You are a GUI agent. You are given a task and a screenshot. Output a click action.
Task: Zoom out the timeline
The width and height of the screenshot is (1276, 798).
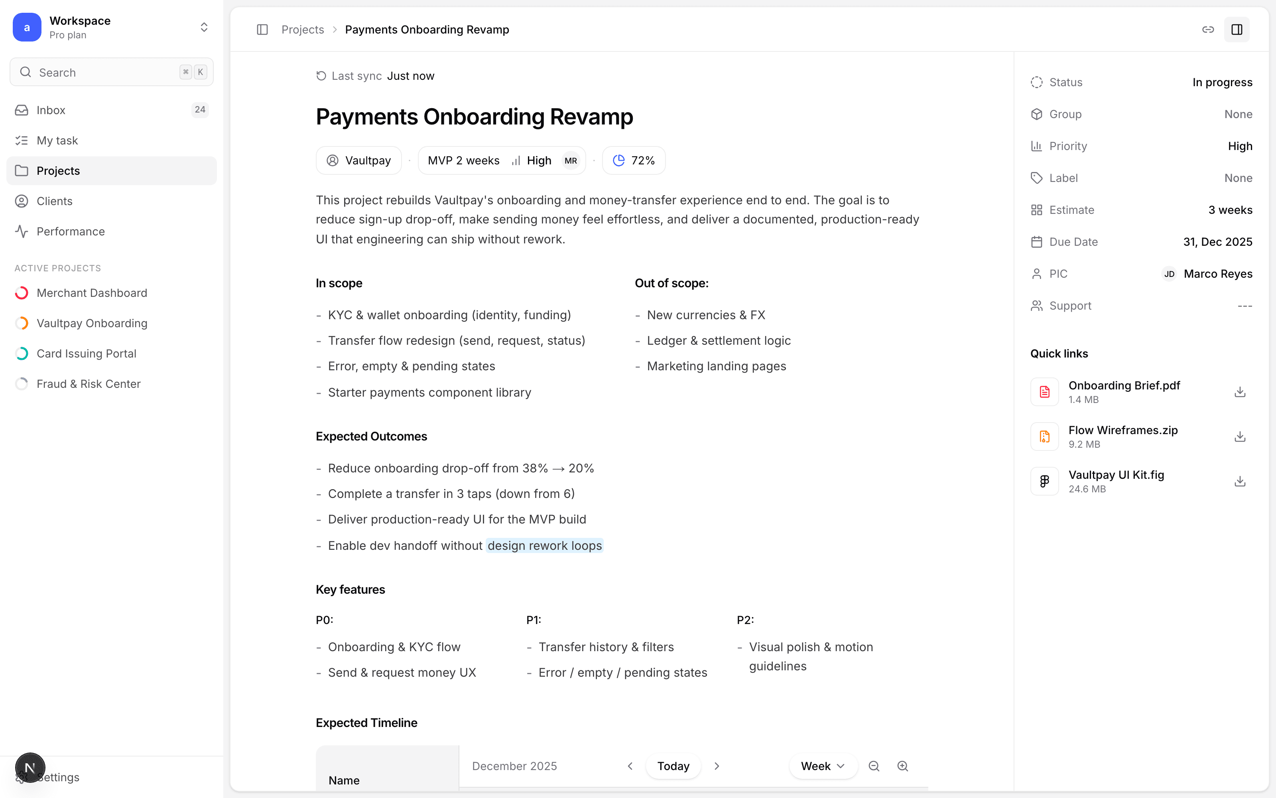(x=874, y=766)
